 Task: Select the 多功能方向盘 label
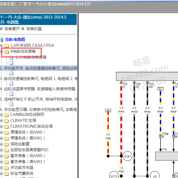pyautogui.click(x=22, y=168)
